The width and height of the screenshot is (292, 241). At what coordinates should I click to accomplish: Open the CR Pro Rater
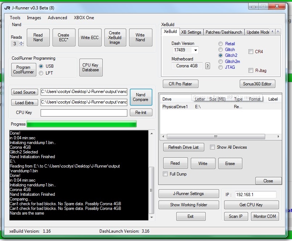click(180, 84)
